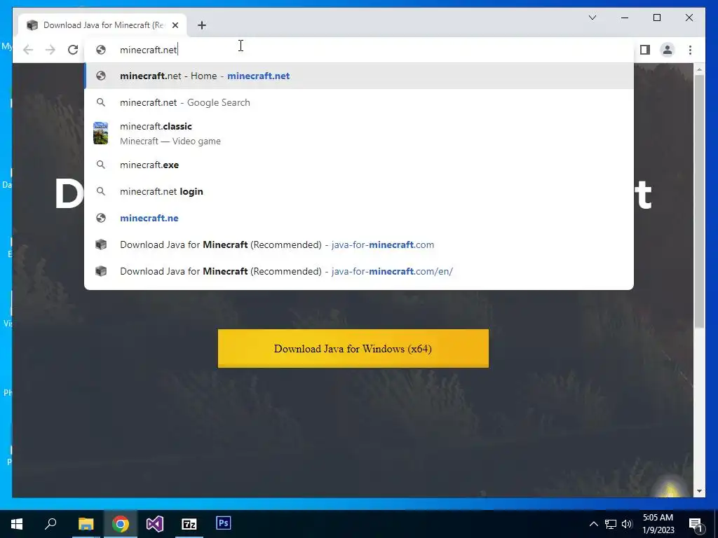Go back to previous page
The image size is (718, 538).
point(28,50)
